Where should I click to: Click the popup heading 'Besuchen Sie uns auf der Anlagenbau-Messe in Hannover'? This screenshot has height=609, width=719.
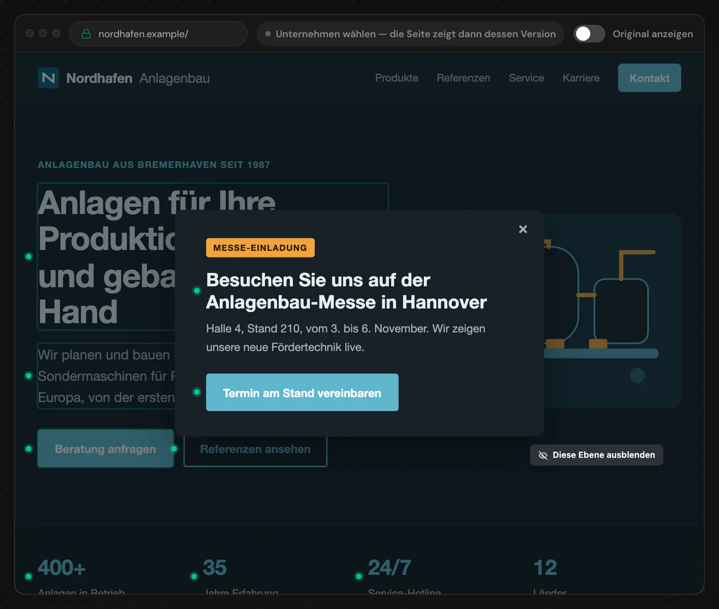(346, 291)
